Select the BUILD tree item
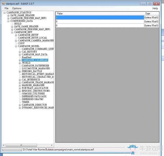164x156 pixels. click(18, 24)
